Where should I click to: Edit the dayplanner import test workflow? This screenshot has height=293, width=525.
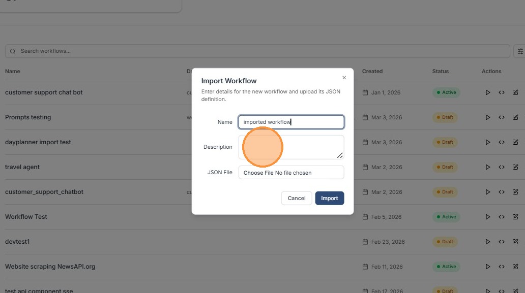pos(515,142)
